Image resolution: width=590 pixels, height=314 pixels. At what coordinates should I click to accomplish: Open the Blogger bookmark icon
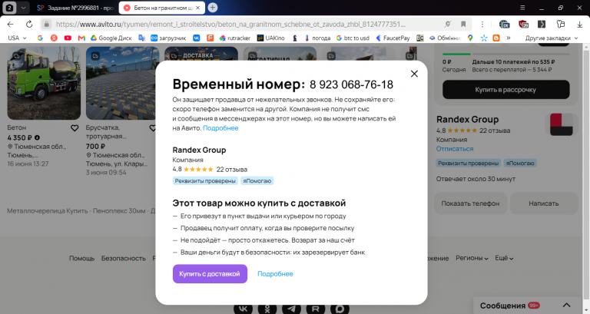[x=496, y=38]
